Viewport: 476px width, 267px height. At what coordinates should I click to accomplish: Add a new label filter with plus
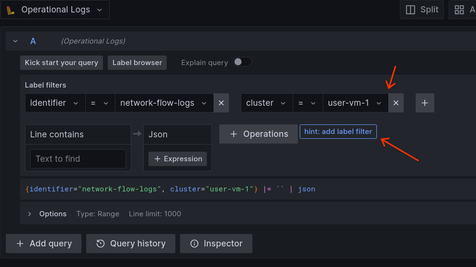pos(425,103)
